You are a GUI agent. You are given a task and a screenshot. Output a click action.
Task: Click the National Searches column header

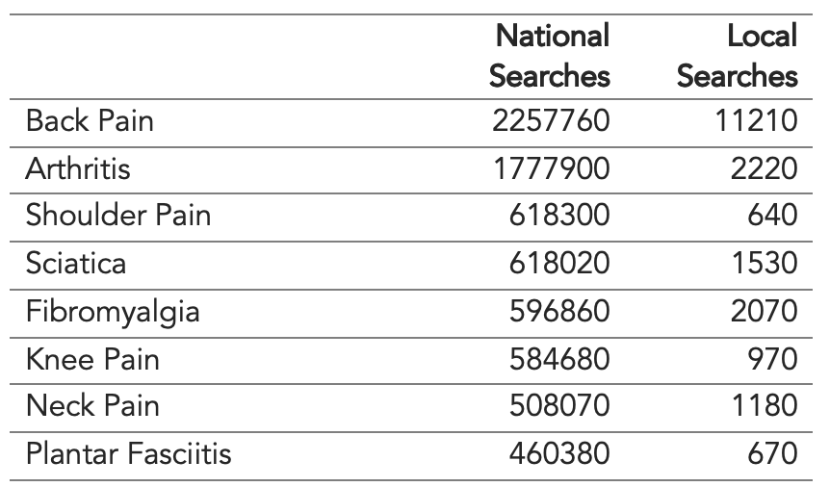click(x=550, y=56)
